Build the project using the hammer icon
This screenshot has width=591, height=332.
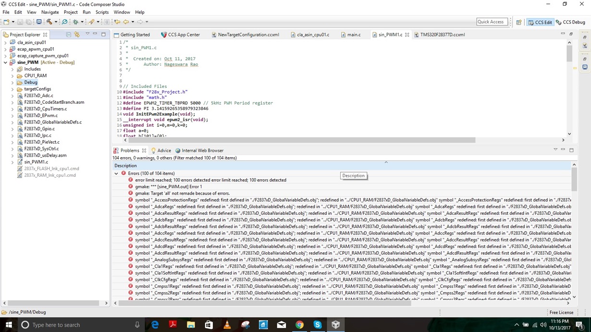tap(50, 22)
